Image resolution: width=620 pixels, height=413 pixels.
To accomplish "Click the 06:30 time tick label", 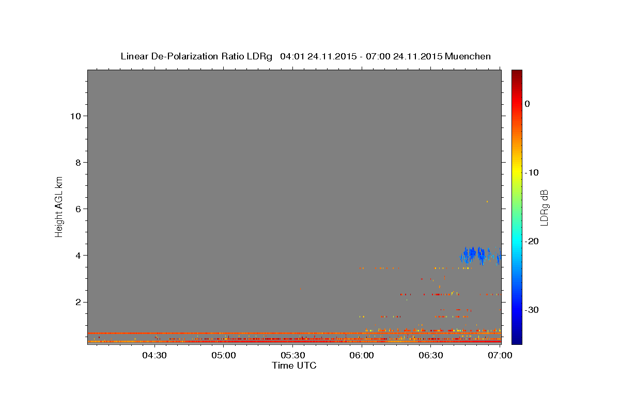I will 431,355.
